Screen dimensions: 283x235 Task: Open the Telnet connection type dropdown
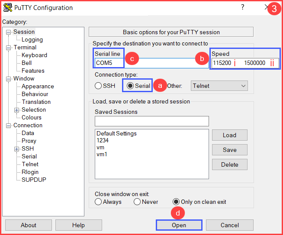(x=219, y=86)
